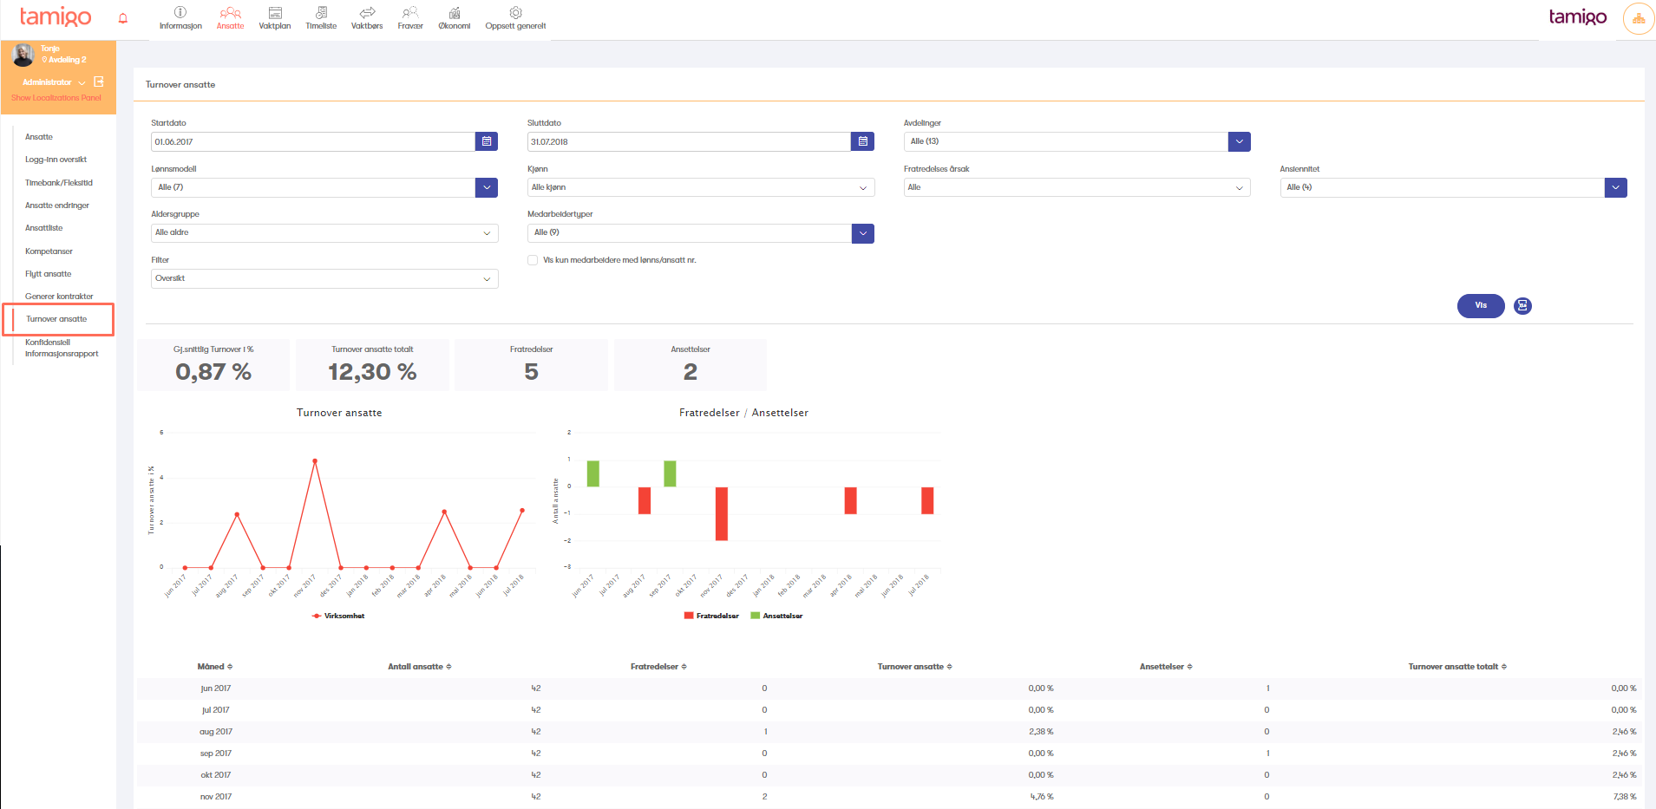Open the Sluttdato calendar picker
Screen dimensions: 1656x809
(x=863, y=141)
